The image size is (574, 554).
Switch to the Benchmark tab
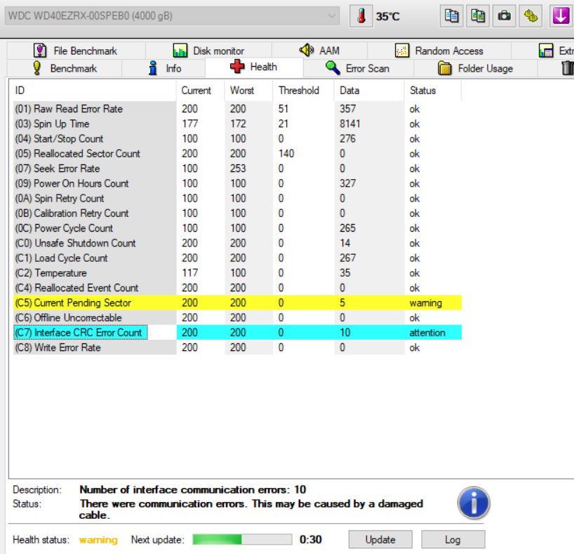point(65,68)
